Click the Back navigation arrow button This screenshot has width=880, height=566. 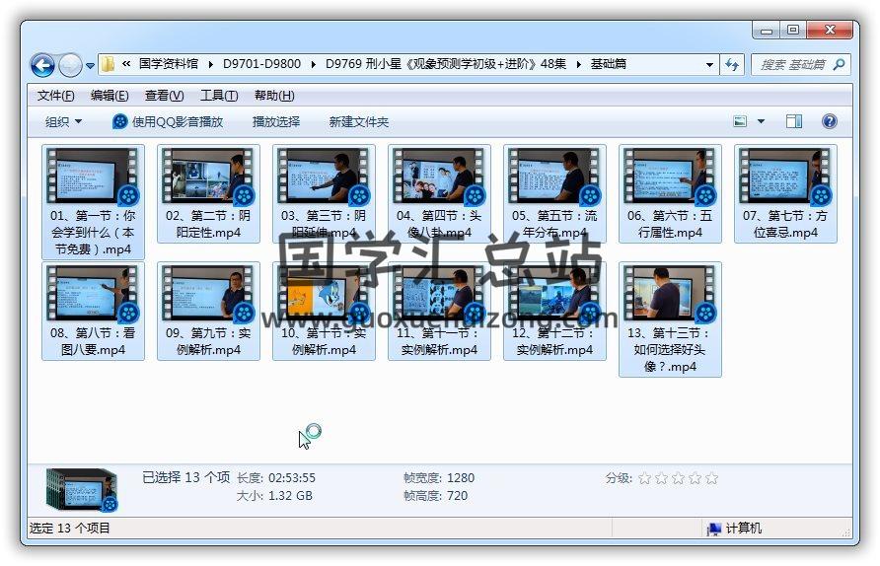tap(42, 65)
